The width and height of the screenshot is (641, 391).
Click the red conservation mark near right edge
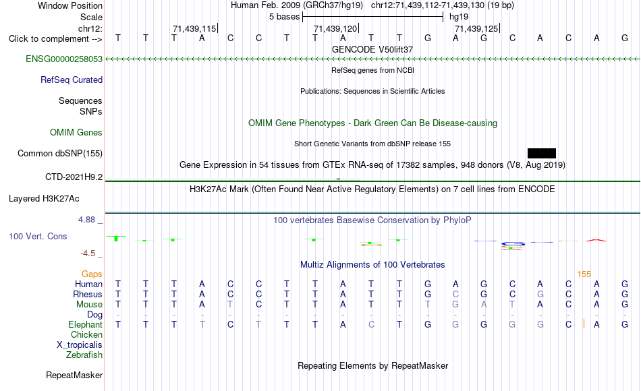596,240
